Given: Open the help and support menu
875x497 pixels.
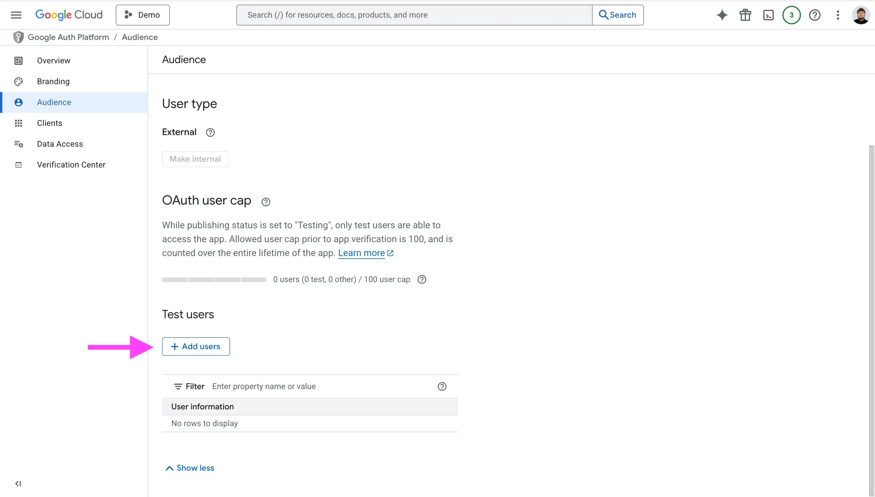Looking at the screenshot, I should tap(815, 15).
